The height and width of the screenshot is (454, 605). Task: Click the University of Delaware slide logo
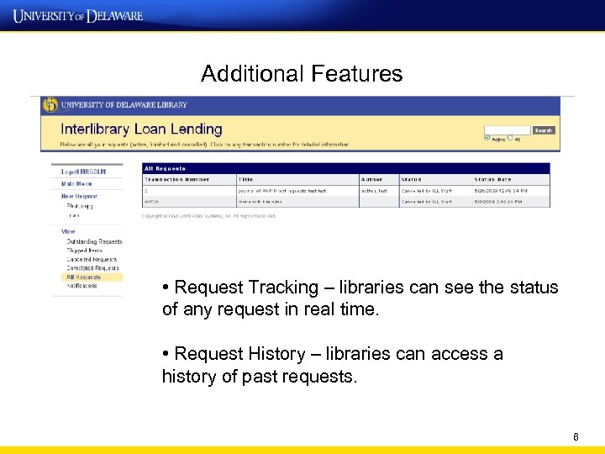[78, 16]
